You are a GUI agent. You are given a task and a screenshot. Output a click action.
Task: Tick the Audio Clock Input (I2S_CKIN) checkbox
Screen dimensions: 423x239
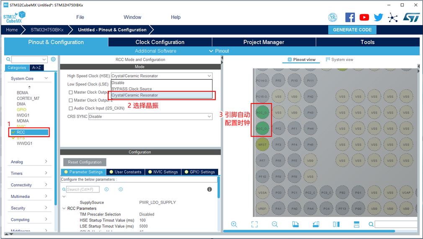(x=71, y=108)
